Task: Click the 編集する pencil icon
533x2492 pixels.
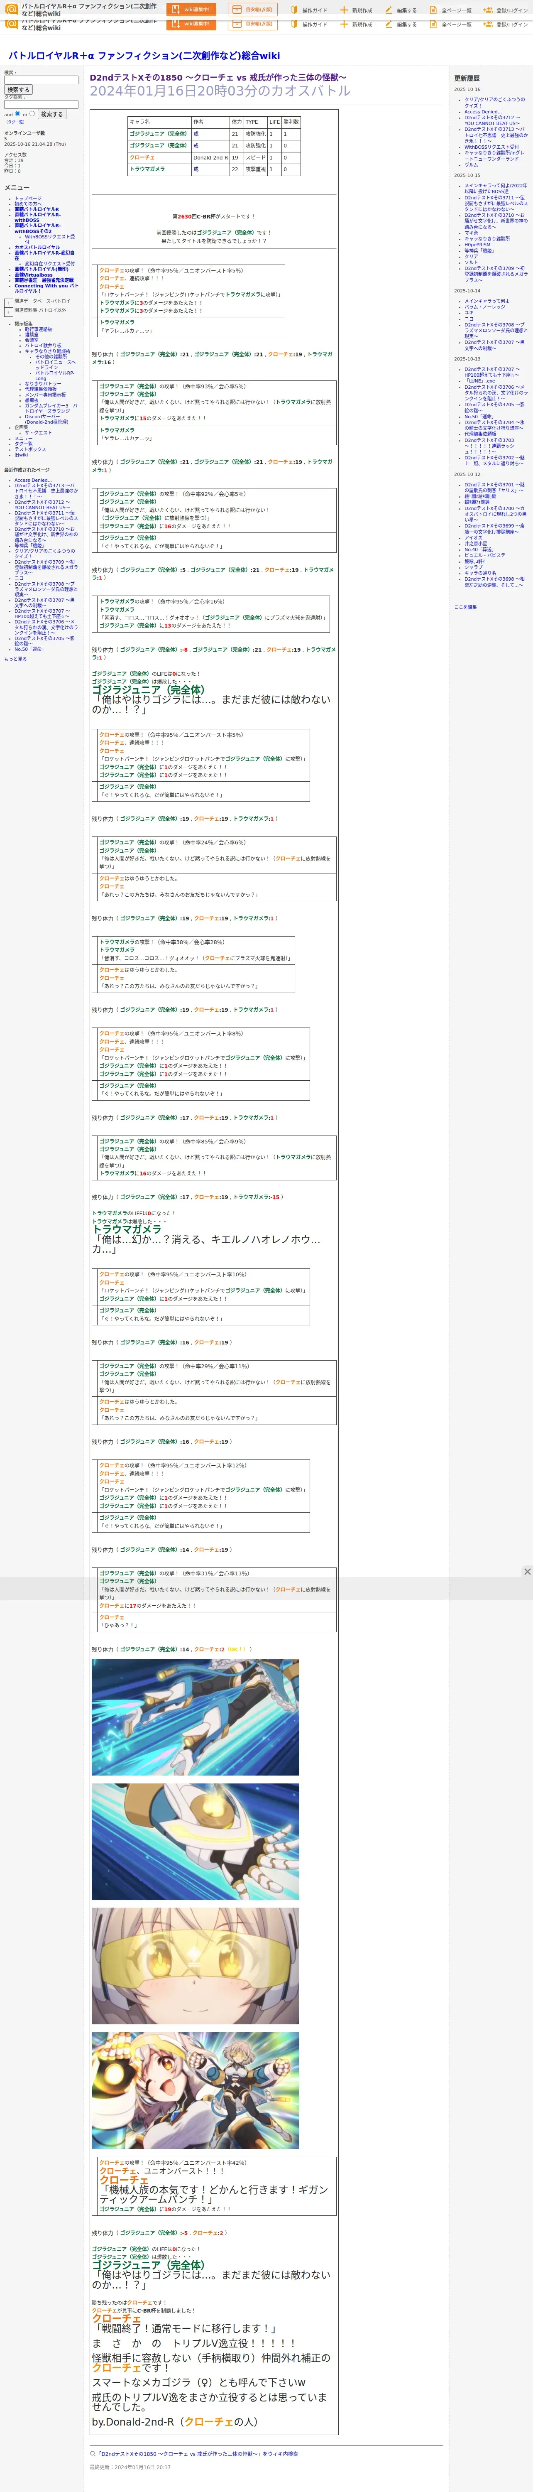Action: [389, 10]
